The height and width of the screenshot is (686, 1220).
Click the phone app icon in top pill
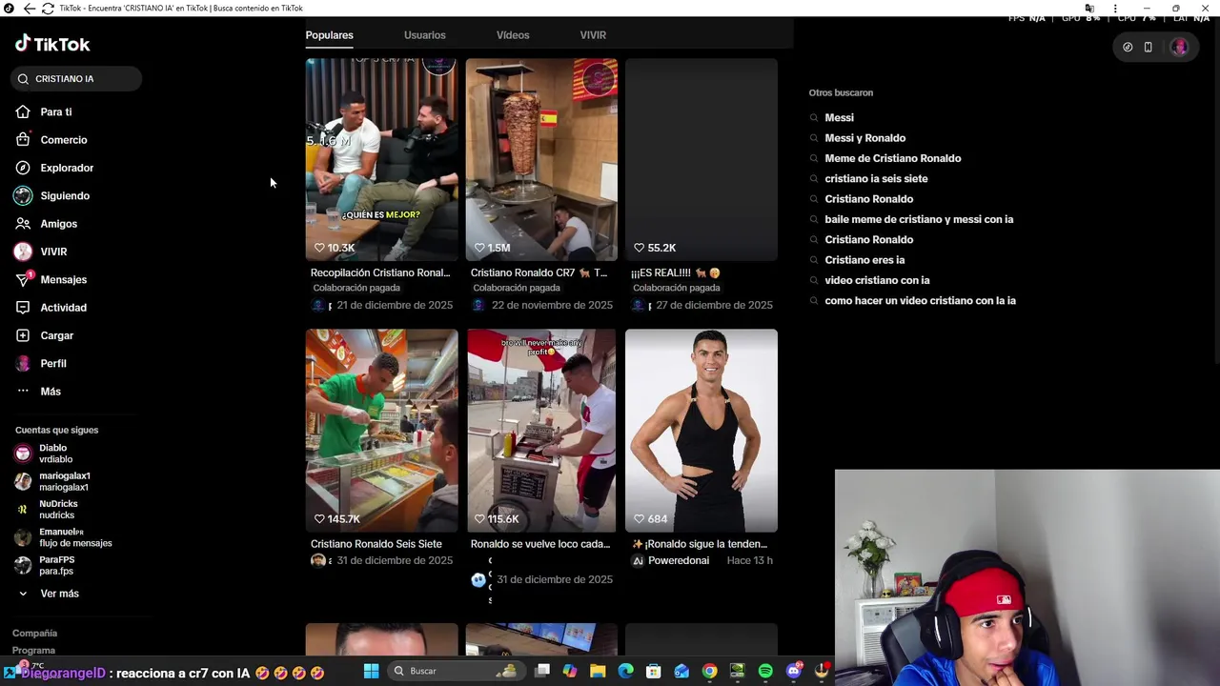(x=1148, y=47)
